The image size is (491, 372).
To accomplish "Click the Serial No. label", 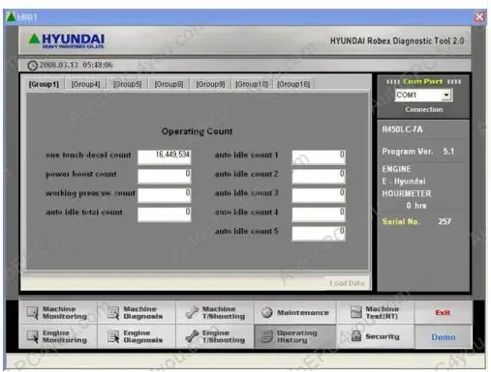I will pos(401,221).
